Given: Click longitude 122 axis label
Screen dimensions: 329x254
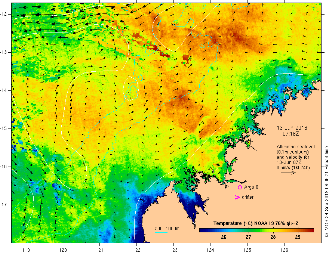Looking at the screenshot, I should click(x=136, y=250).
